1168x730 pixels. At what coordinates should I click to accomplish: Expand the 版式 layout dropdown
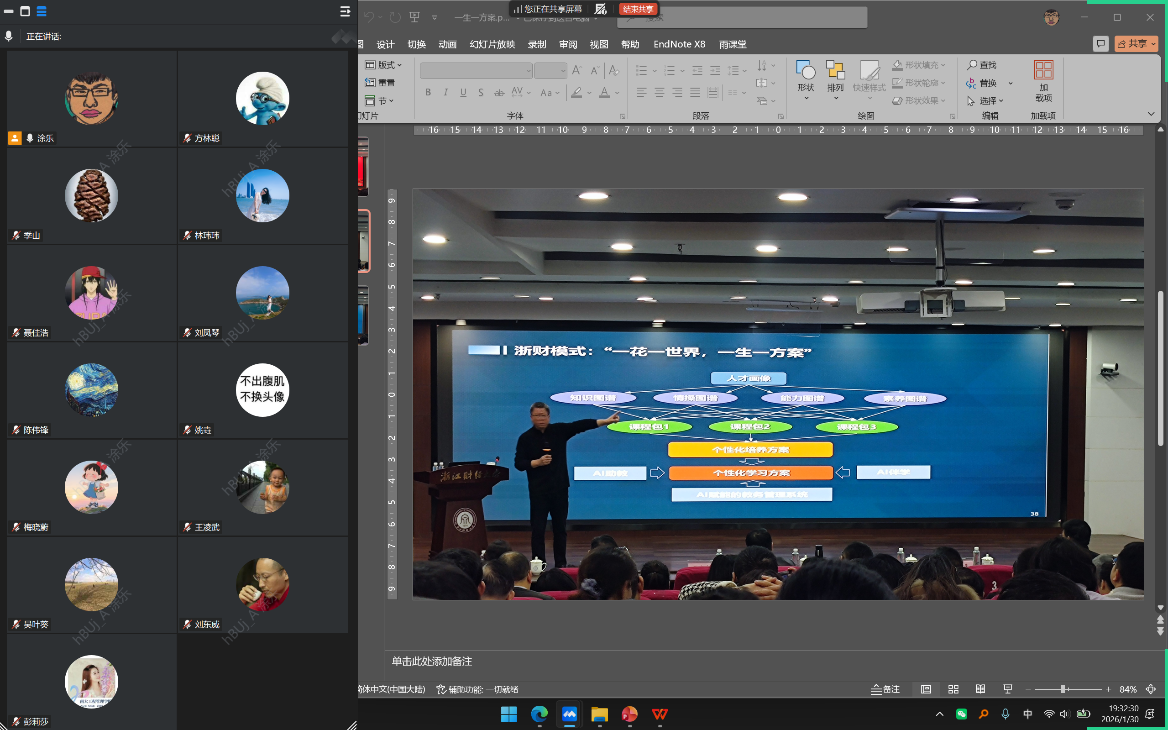[x=384, y=65]
